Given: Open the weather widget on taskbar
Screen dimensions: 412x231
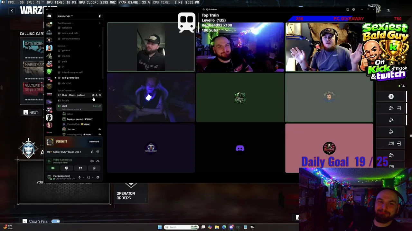Looking at the screenshot, I should coord(8,227).
